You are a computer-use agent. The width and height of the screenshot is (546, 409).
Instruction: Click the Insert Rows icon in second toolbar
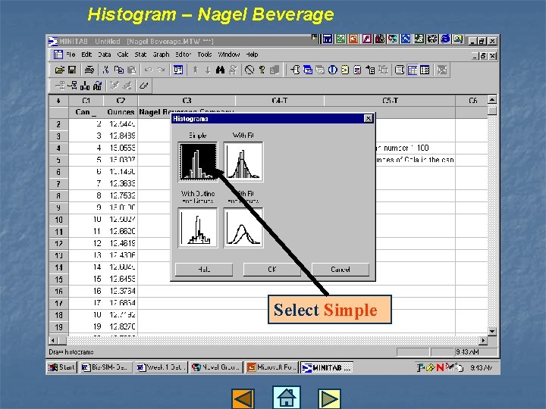click(73, 85)
